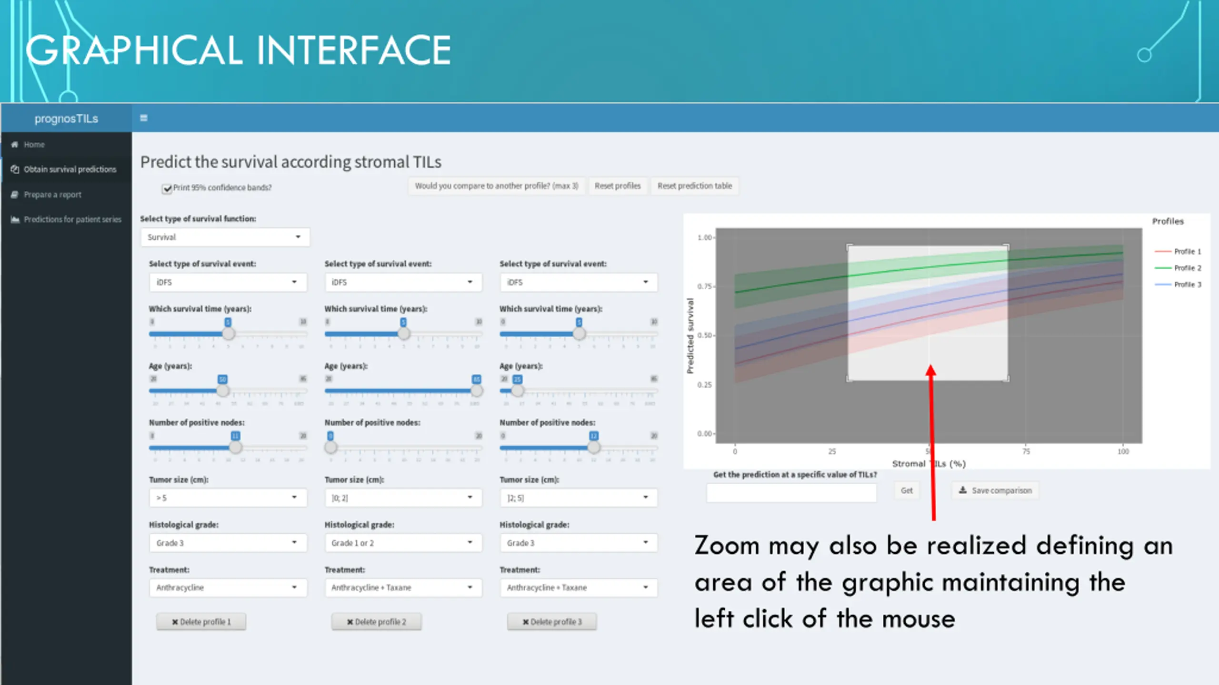Toggle Profile 2 in the chart legend
Screen dimensions: 1219x685
[1178, 268]
